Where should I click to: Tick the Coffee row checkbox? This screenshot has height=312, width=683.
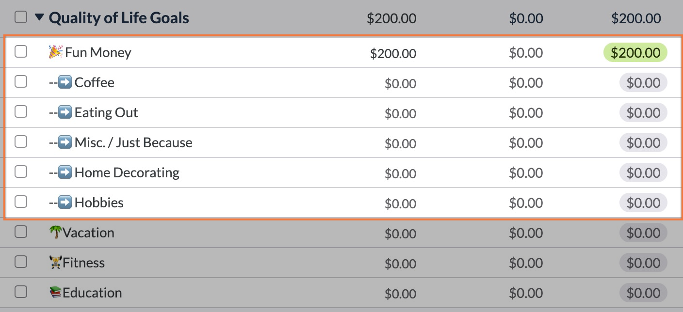21,82
